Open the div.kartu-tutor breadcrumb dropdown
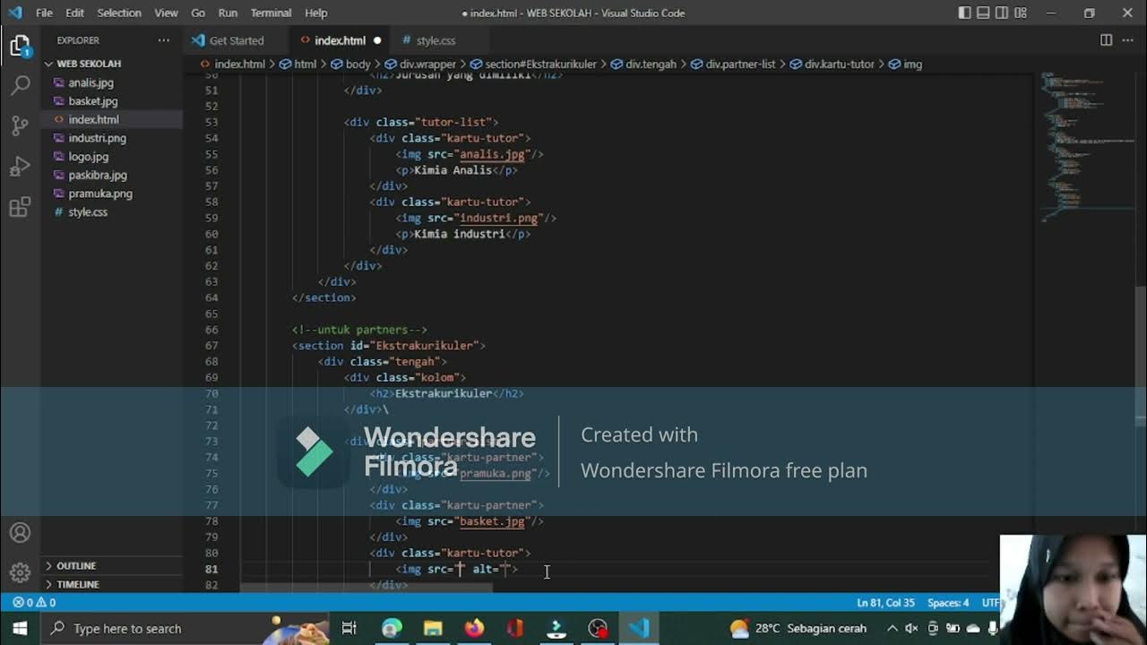 coord(832,64)
